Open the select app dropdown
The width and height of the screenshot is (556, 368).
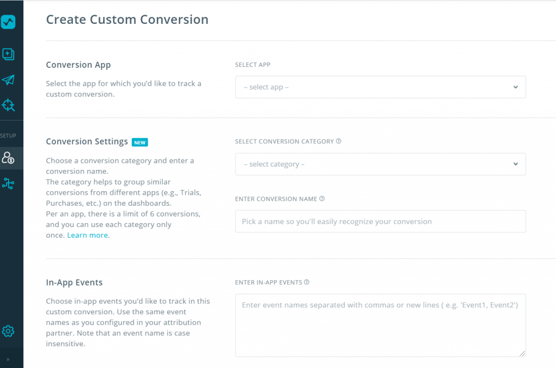pyautogui.click(x=380, y=87)
